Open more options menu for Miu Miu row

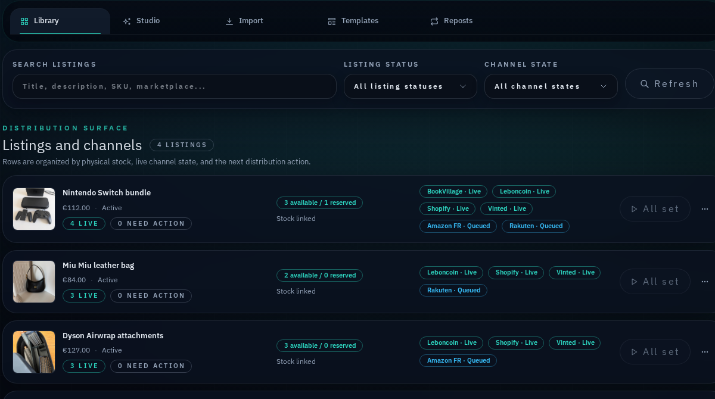pos(705,282)
